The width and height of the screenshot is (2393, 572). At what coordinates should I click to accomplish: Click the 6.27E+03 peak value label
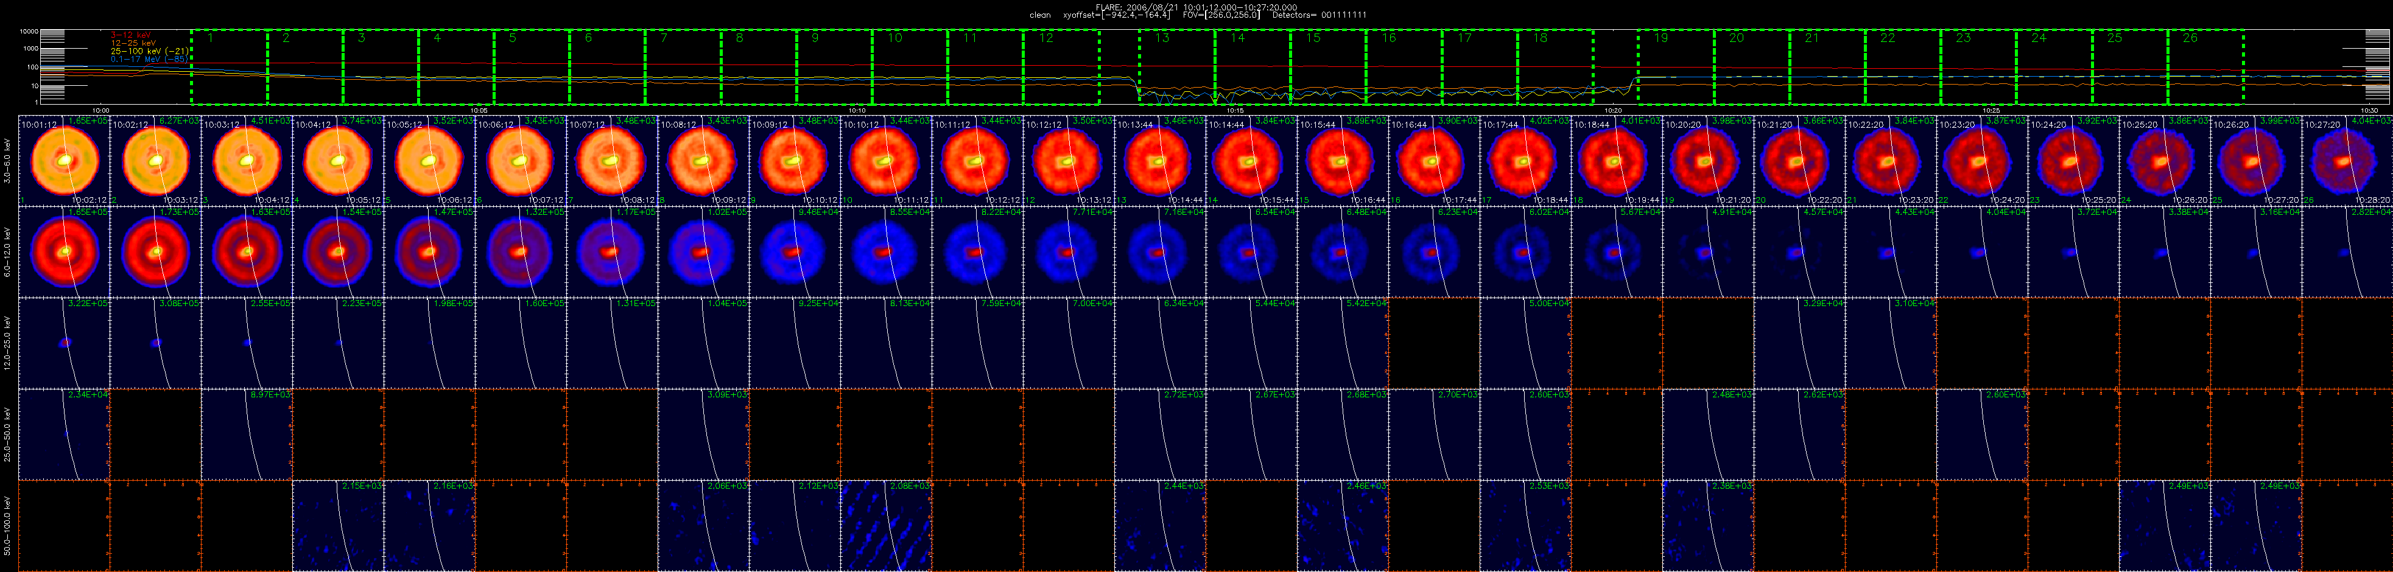178,122
